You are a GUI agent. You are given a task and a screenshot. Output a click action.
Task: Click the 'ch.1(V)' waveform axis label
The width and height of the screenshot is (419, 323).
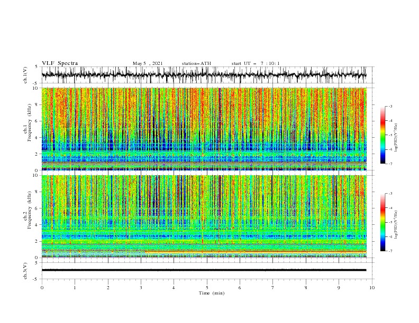click(x=25, y=75)
